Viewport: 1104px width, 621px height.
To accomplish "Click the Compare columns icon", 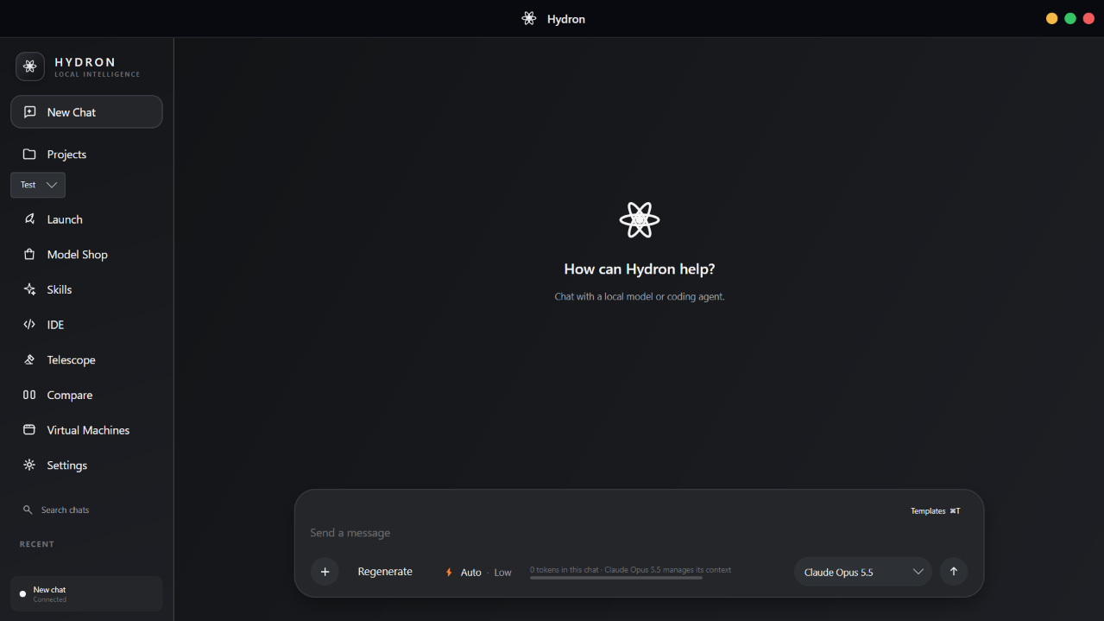I will pyautogui.click(x=29, y=395).
